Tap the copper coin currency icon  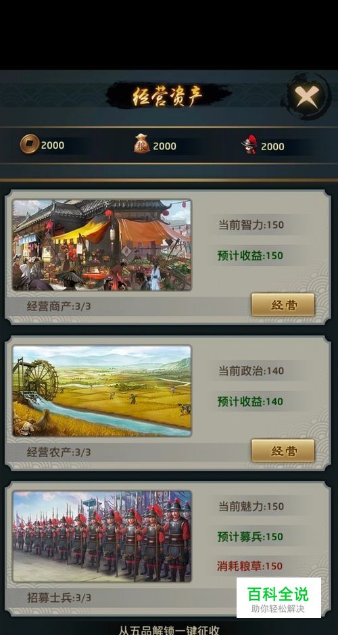30,145
